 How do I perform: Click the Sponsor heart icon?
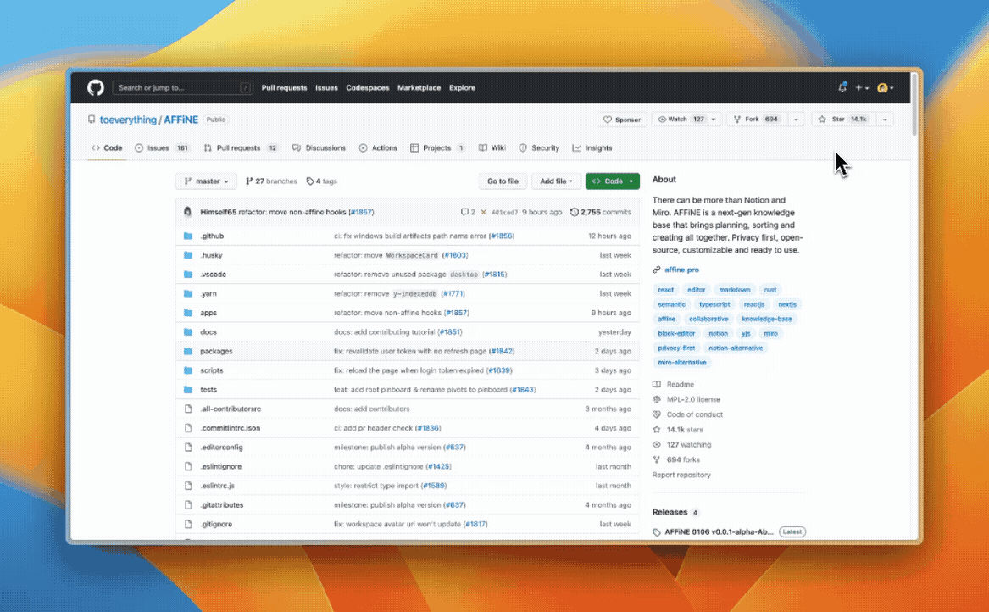tap(606, 119)
